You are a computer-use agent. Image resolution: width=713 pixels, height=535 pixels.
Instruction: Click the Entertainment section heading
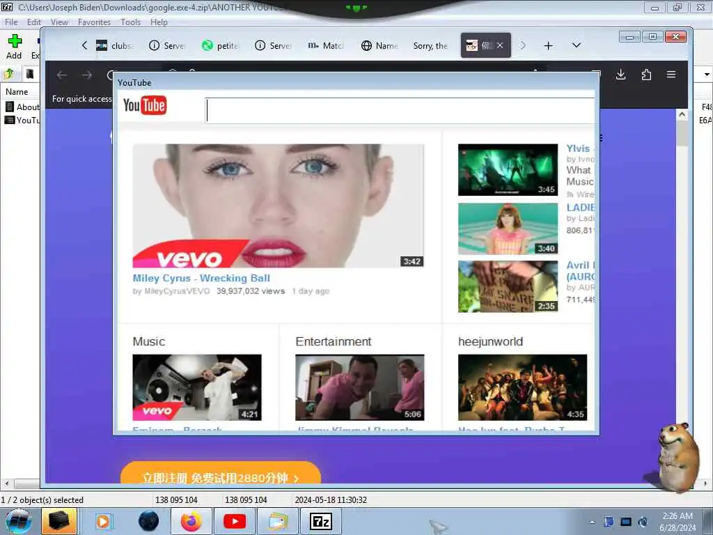pos(334,341)
